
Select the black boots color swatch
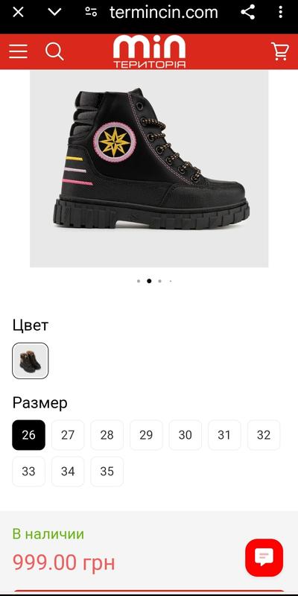31,361
